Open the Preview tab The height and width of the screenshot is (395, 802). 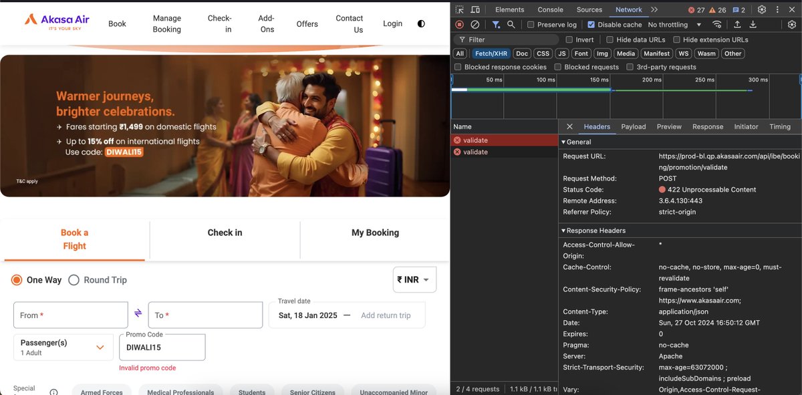669,126
